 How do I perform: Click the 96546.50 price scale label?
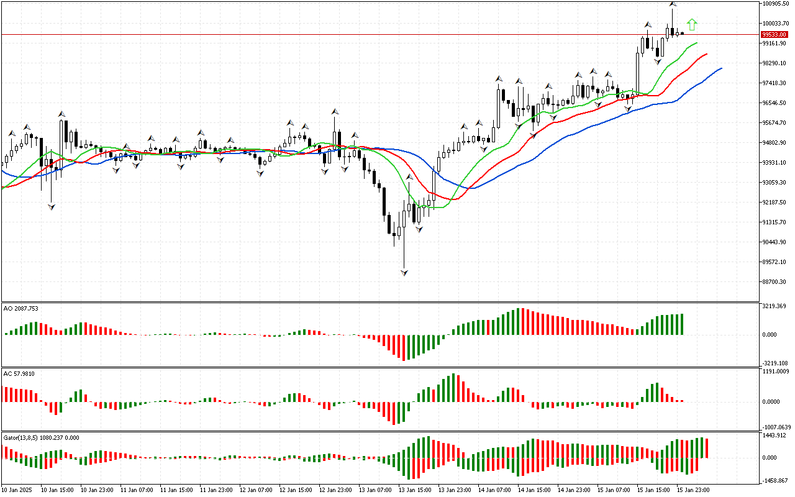775,103
